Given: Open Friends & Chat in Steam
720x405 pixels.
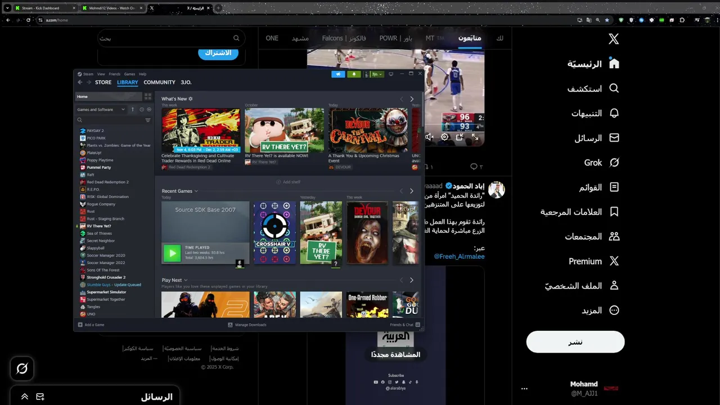Looking at the screenshot, I should pyautogui.click(x=405, y=325).
